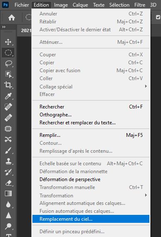Click Couper menu entry
Screen dimensions: 161x237
91,55
